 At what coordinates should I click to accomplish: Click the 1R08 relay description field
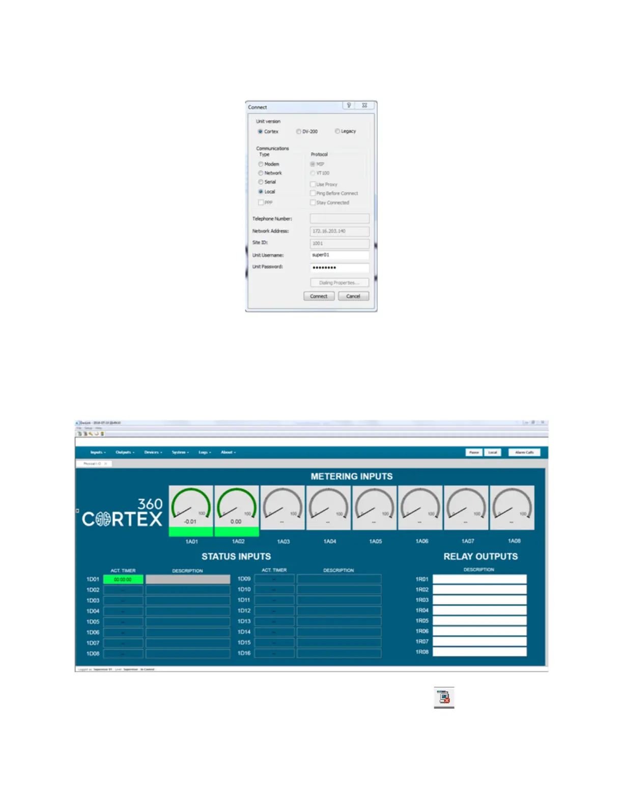479,652
